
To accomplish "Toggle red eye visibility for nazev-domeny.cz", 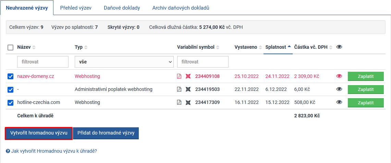I will click(339, 76).
